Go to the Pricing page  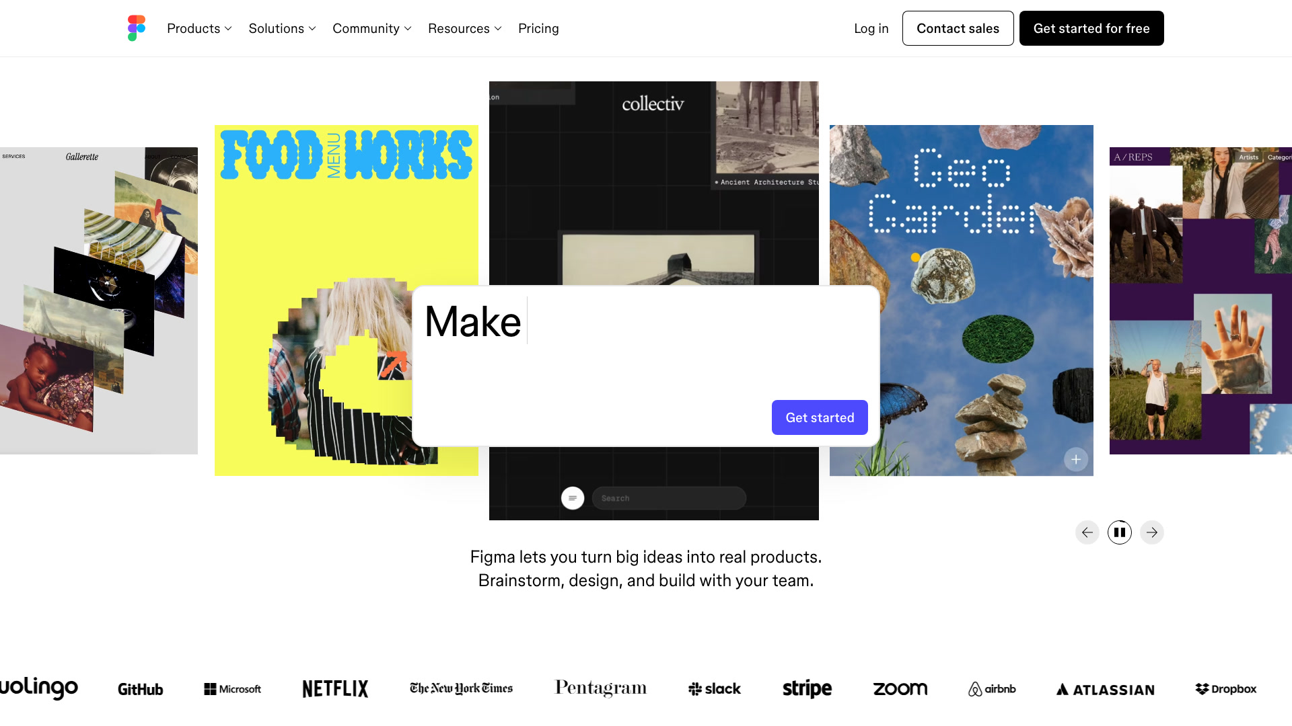tap(538, 28)
